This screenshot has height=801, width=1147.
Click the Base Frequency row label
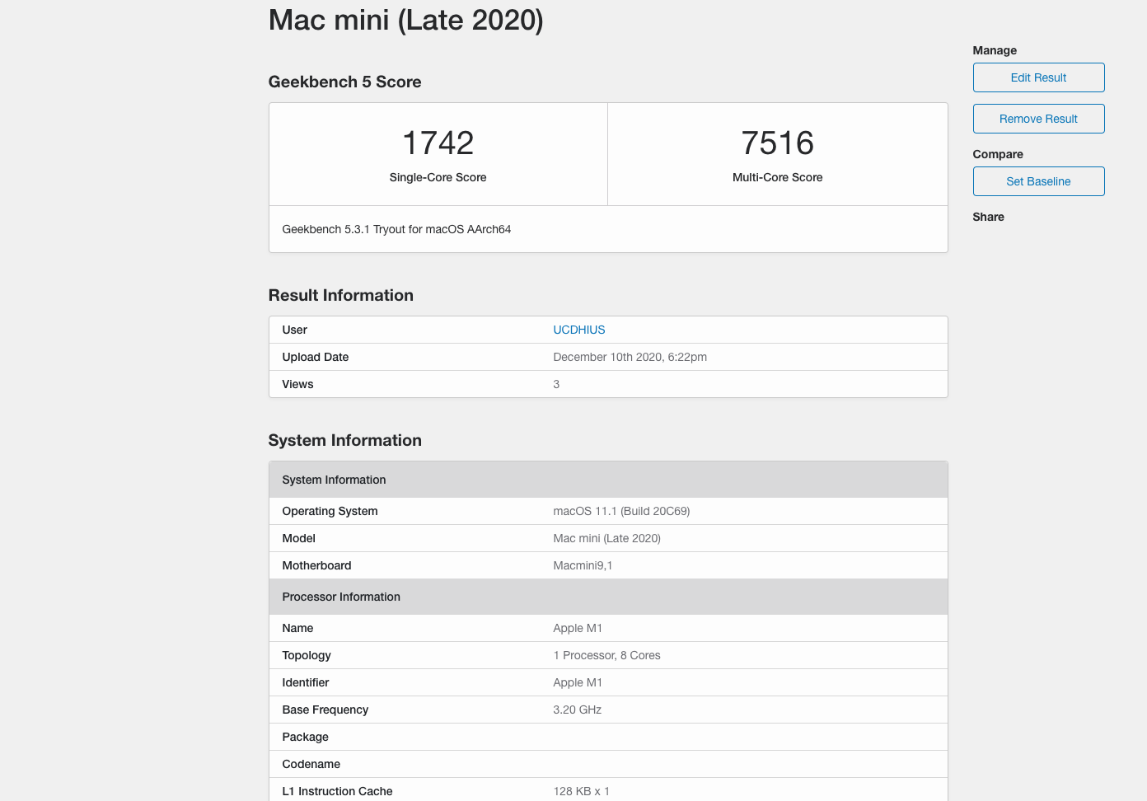325,710
